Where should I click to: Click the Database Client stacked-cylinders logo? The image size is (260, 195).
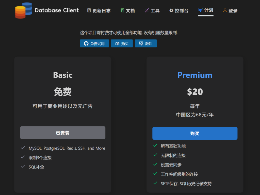(24, 10)
